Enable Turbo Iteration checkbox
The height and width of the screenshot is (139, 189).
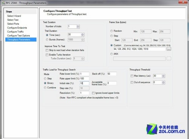pyautogui.click(x=47, y=55)
